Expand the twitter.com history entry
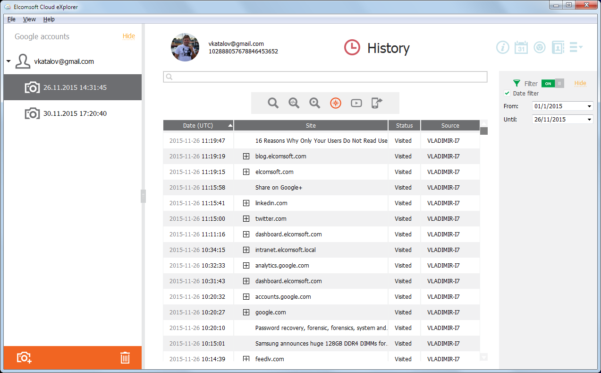Screen dimensions: 601x373 coord(246,218)
